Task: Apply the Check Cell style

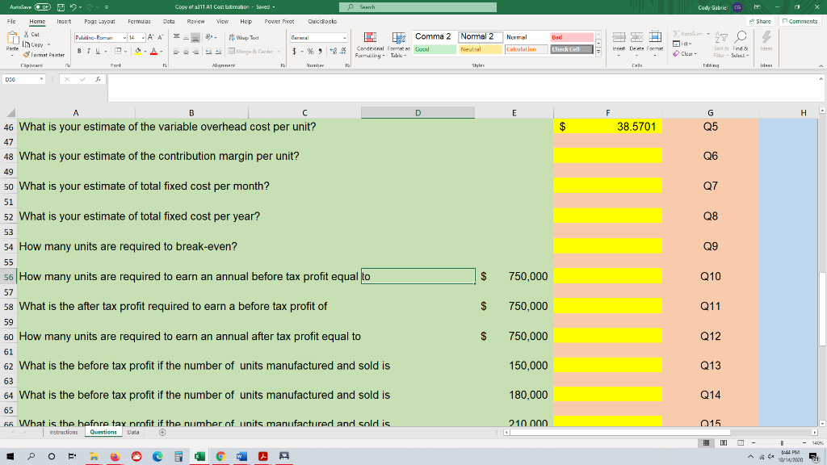Action: (572, 49)
